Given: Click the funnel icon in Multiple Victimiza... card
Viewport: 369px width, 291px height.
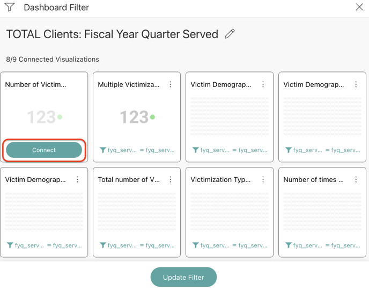Looking at the screenshot, I should 102,150.
